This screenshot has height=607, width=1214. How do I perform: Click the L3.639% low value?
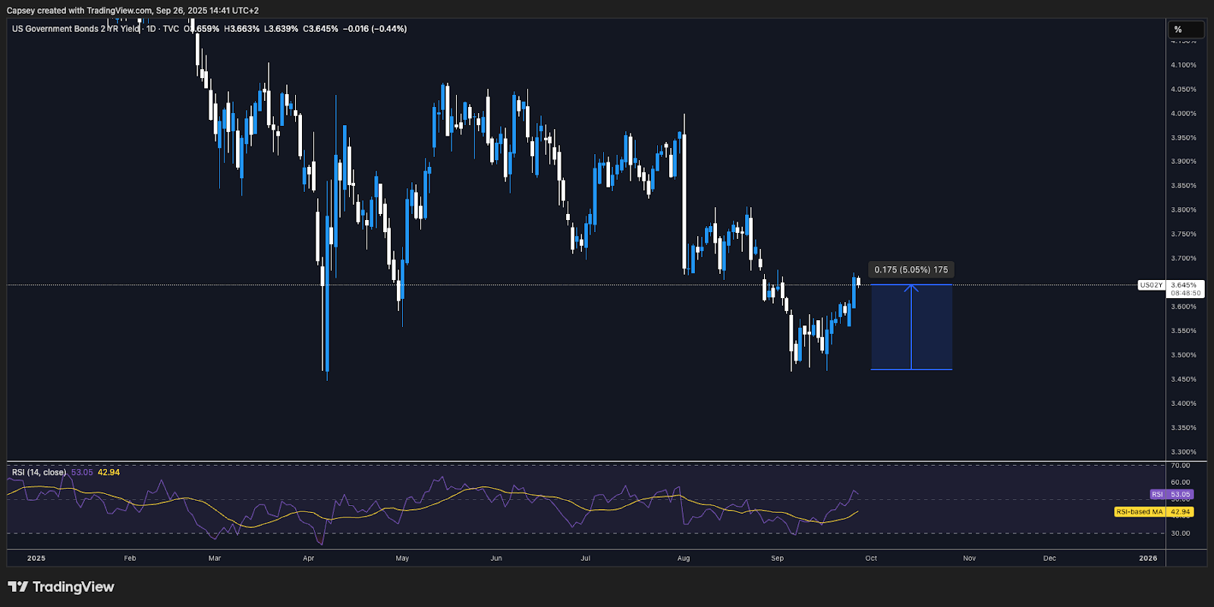(x=281, y=29)
